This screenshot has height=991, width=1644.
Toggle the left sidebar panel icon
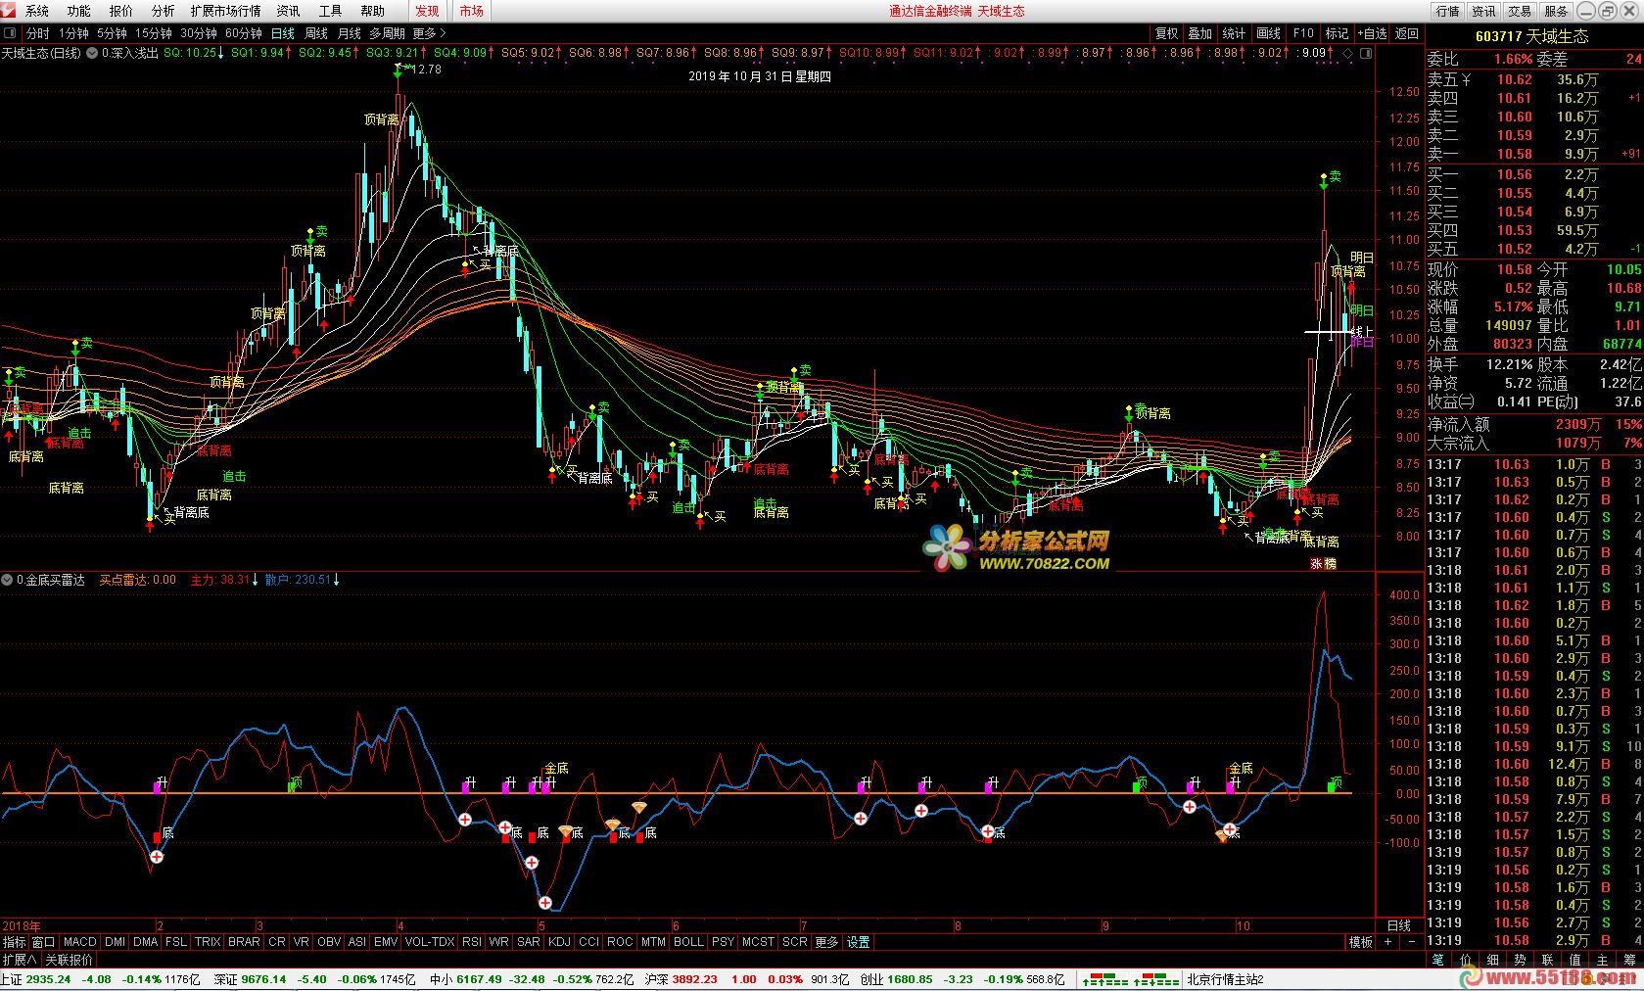10,33
